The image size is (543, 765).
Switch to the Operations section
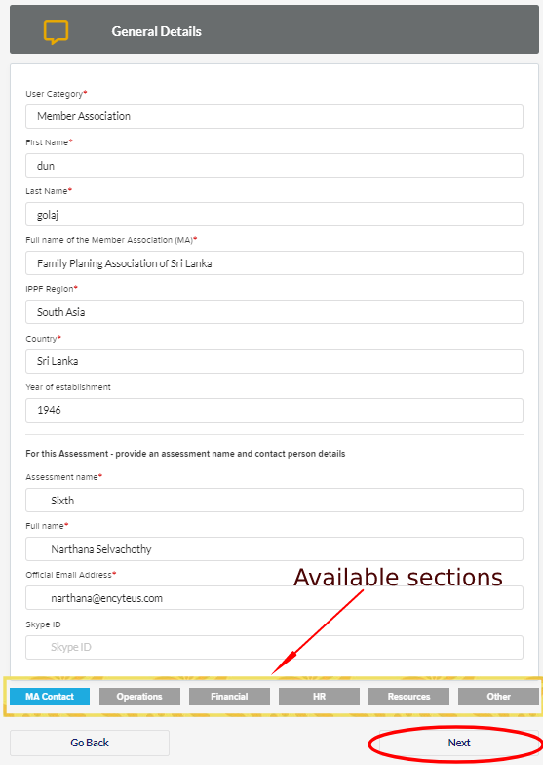point(139,697)
